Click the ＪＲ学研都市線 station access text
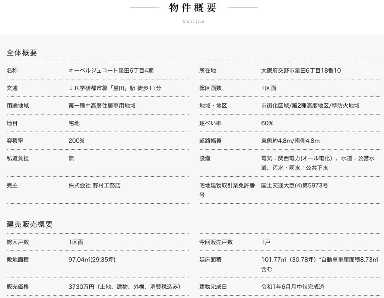 click(115, 88)
